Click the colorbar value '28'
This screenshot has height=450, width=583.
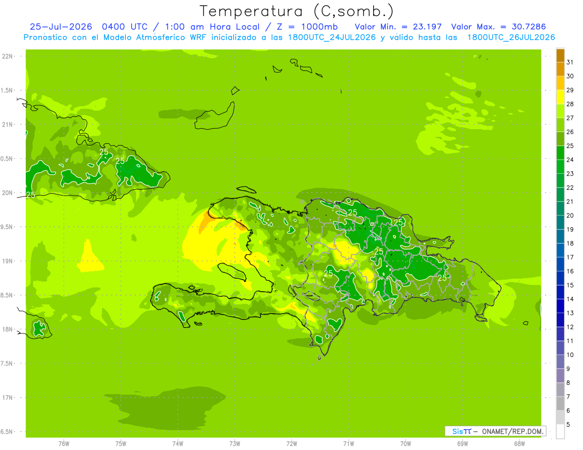click(x=570, y=104)
